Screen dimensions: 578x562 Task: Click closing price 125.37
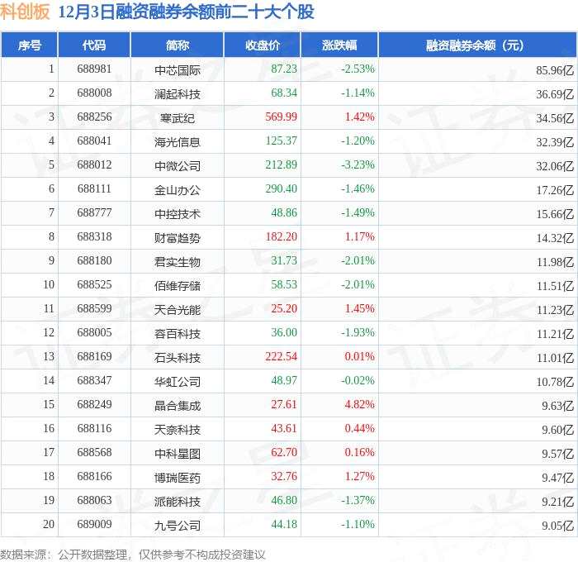(x=281, y=140)
